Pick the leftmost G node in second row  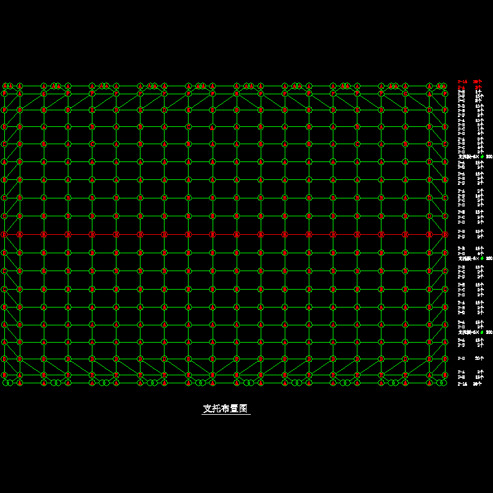(x=44, y=94)
